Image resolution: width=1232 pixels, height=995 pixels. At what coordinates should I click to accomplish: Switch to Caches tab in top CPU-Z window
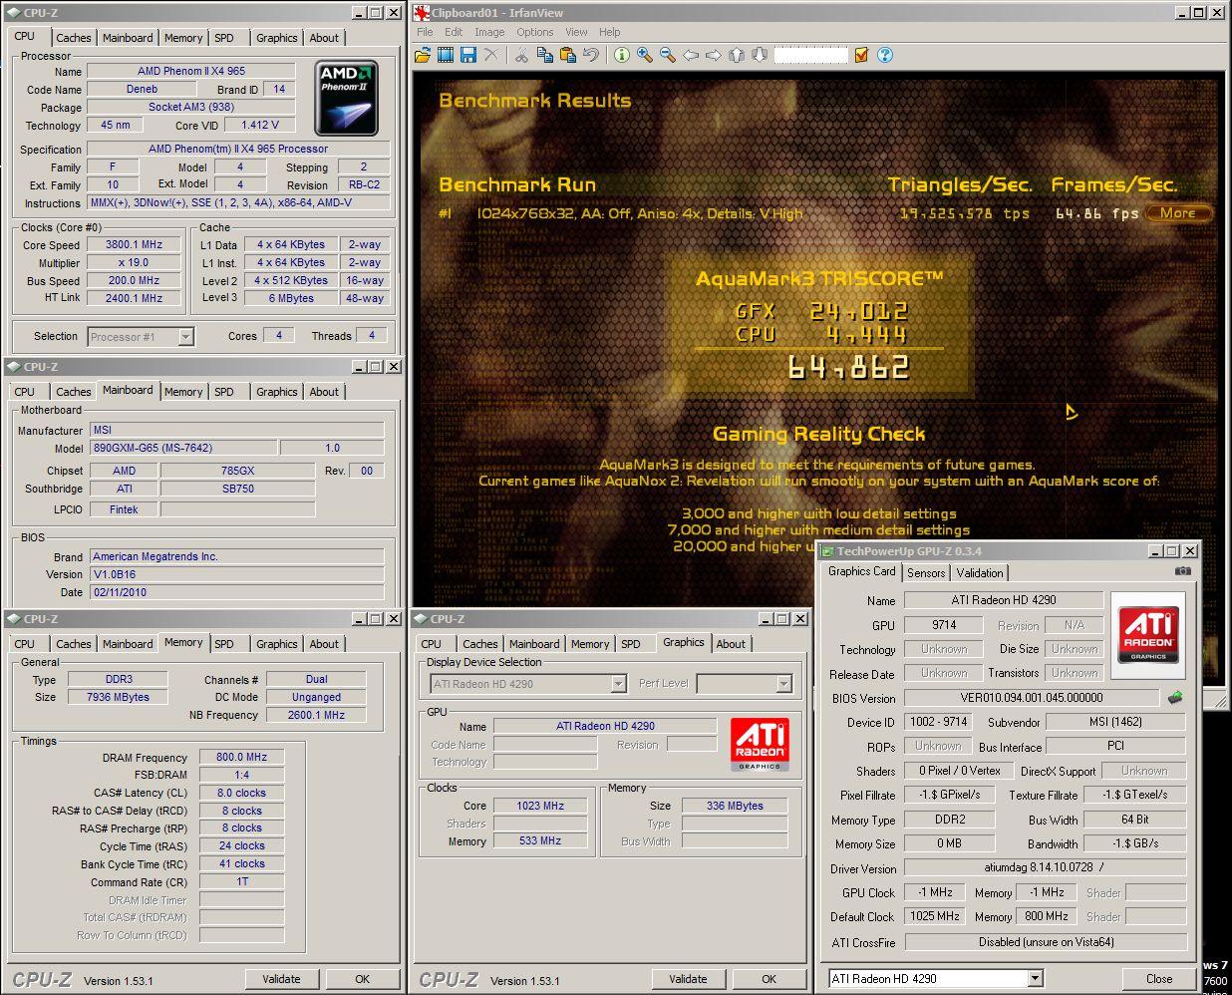(74, 38)
